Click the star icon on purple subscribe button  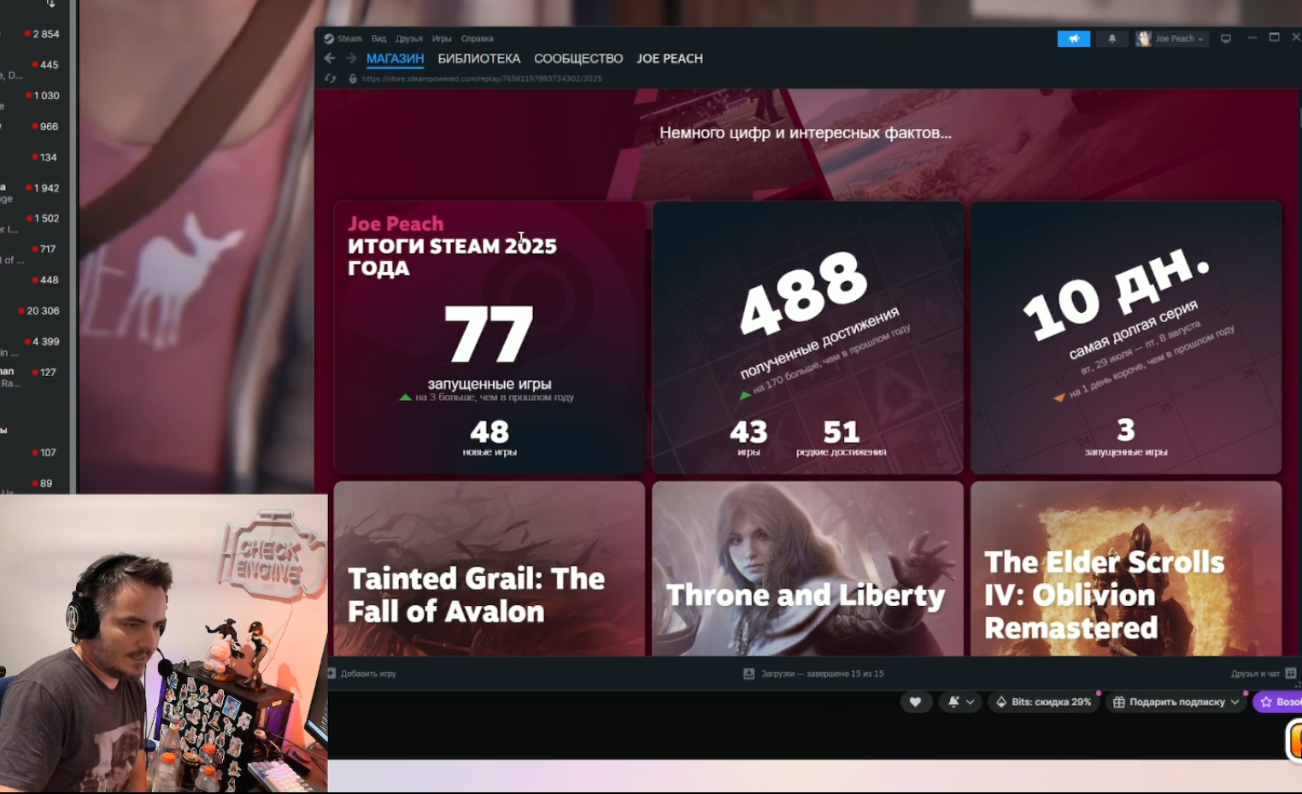coord(1266,702)
